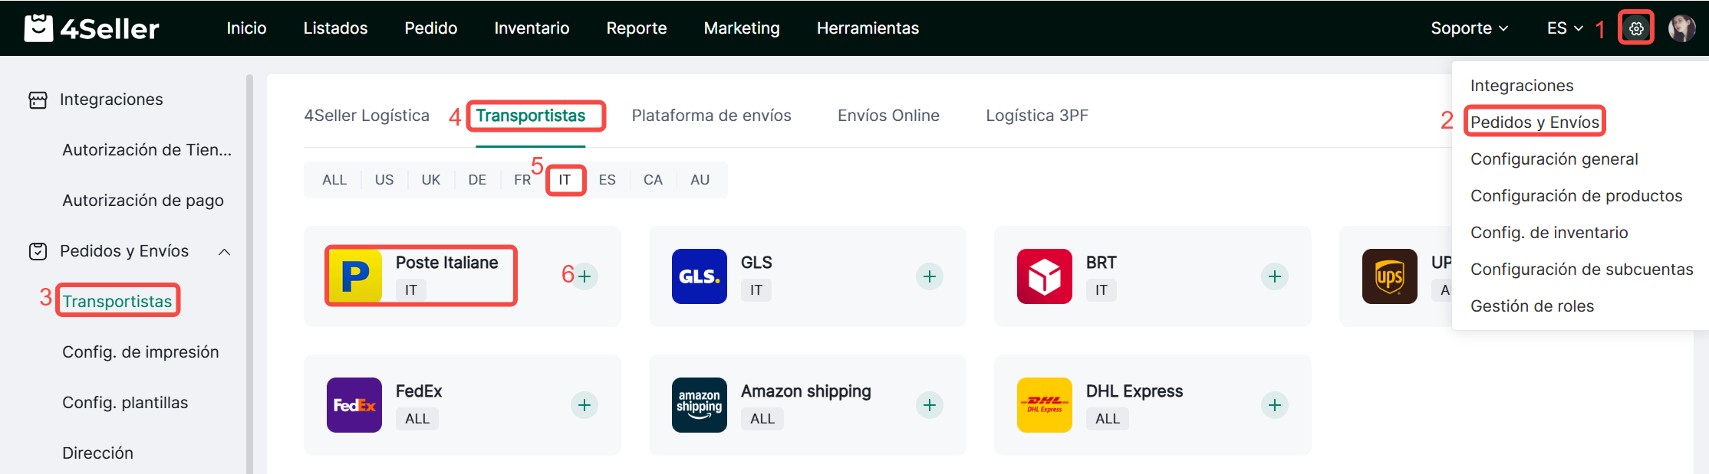This screenshot has height=474, width=1709.
Task: Click the settings gear icon
Action: point(1635,28)
